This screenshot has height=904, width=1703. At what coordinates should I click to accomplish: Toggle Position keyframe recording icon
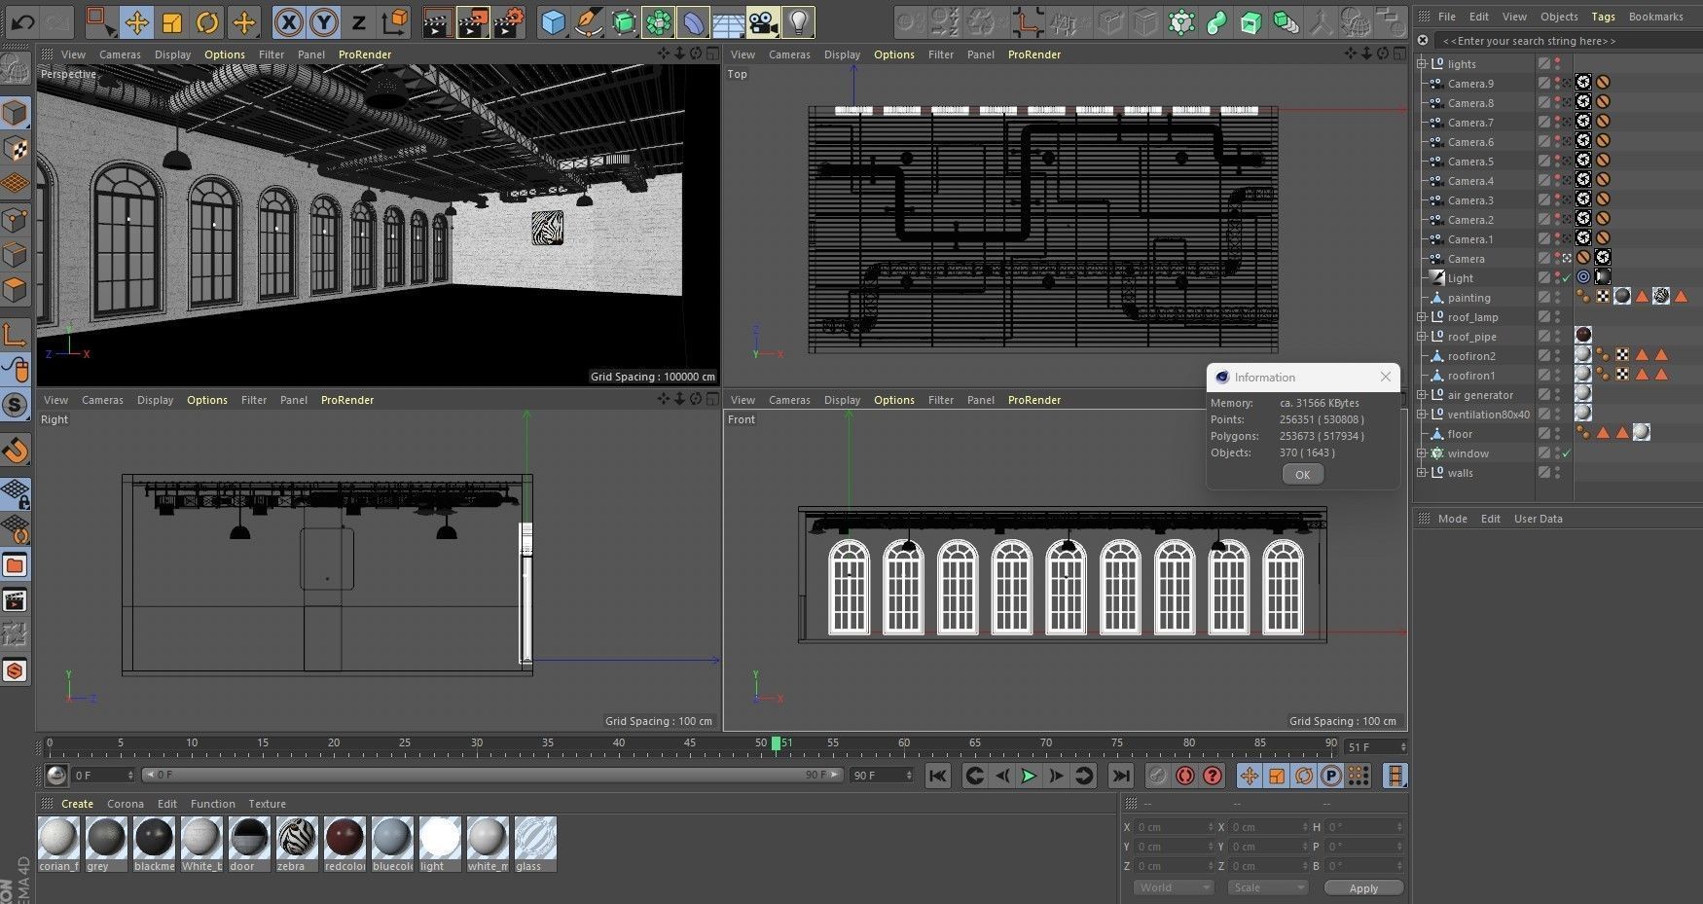(1250, 776)
